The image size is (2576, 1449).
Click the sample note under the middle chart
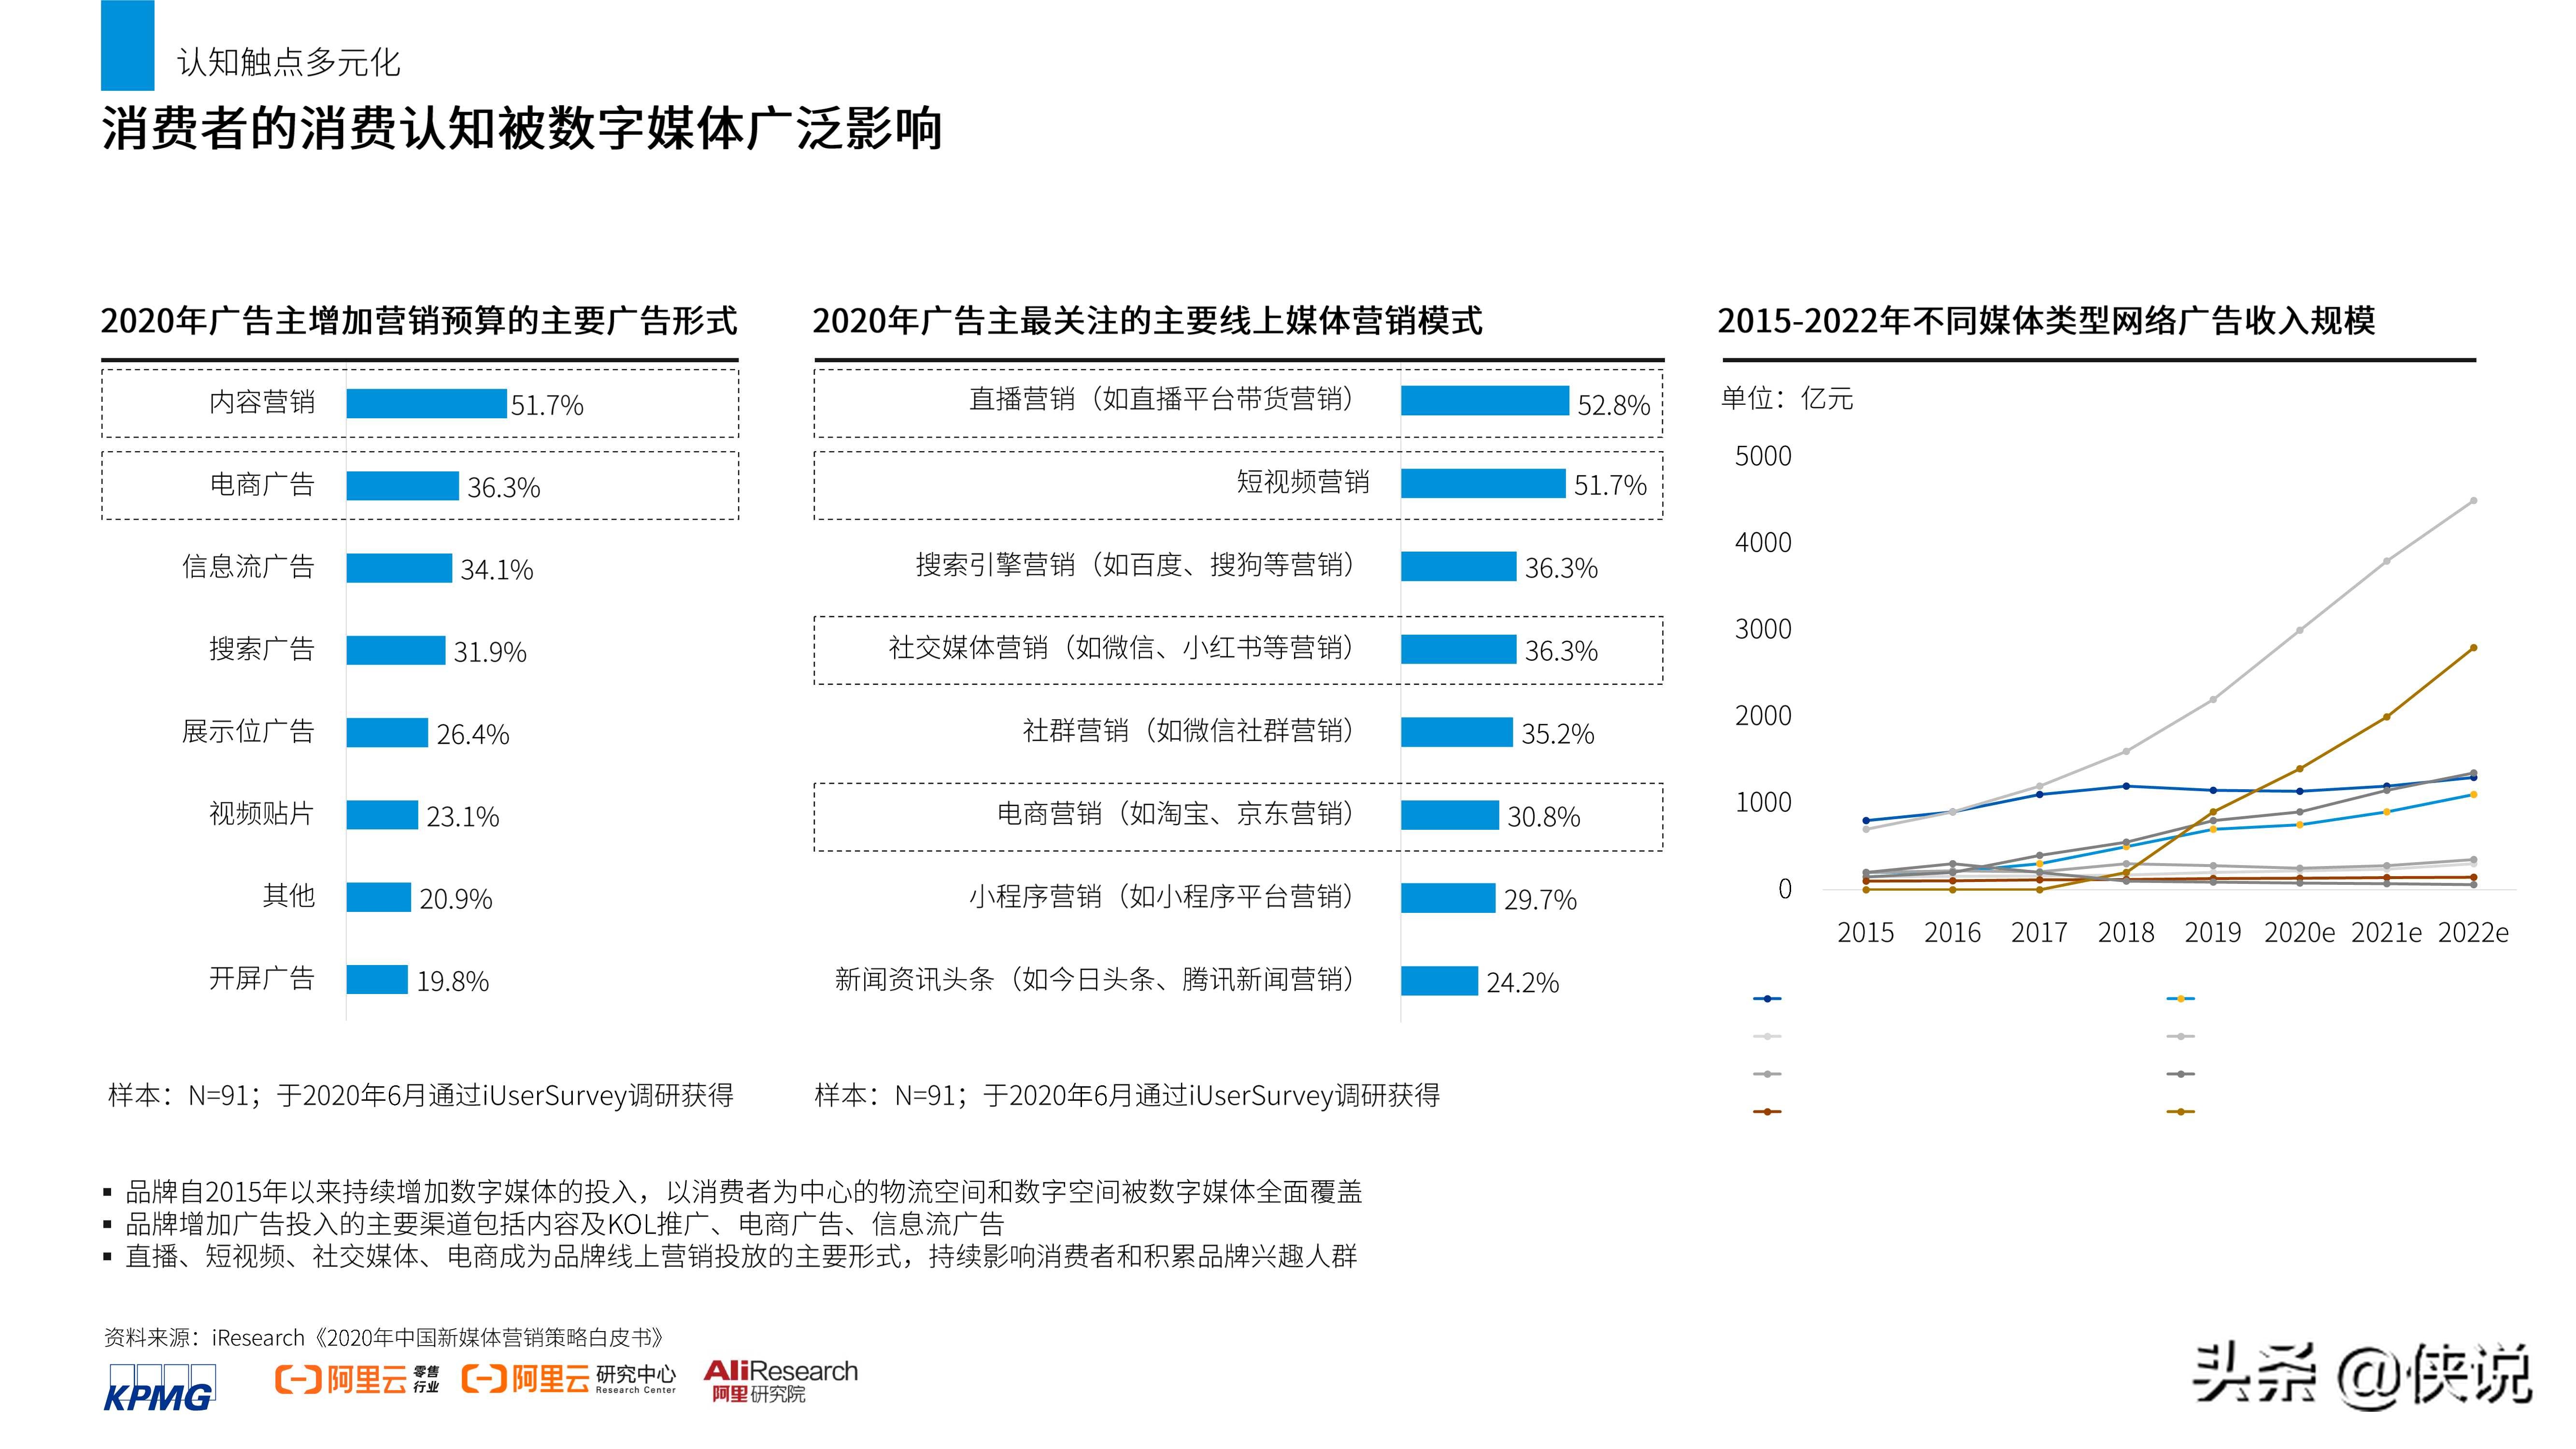point(1127,1096)
